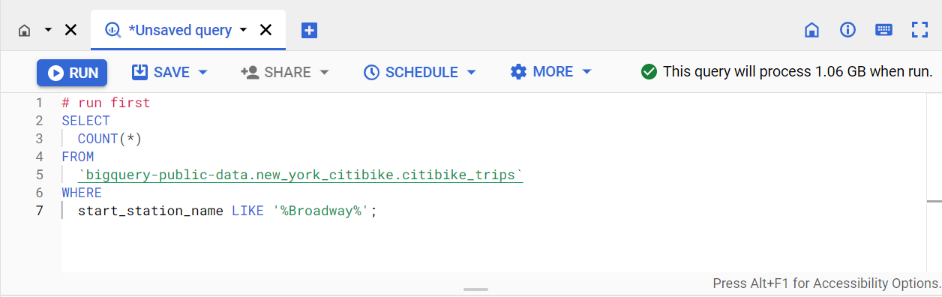Close the Unsaved query tab
The height and width of the screenshot is (297, 942).
tap(265, 30)
